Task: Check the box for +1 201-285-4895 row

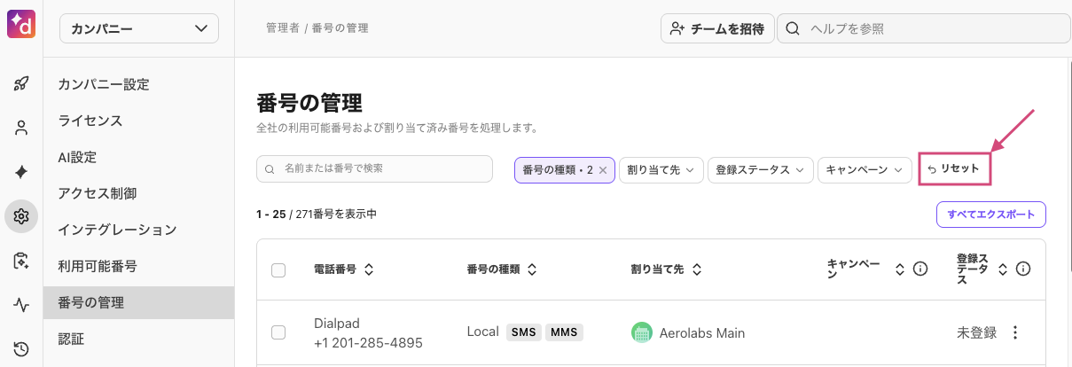Action: click(278, 332)
